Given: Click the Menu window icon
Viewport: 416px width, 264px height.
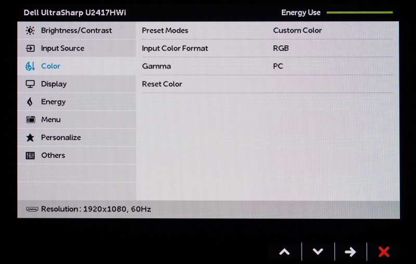Looking at the screenshot, I should click(x=30, y=120).
